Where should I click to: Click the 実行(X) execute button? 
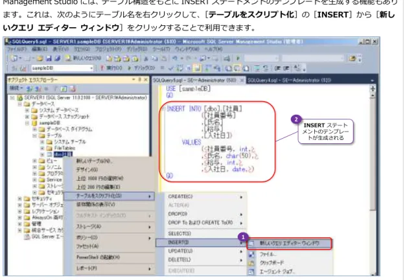111,68
